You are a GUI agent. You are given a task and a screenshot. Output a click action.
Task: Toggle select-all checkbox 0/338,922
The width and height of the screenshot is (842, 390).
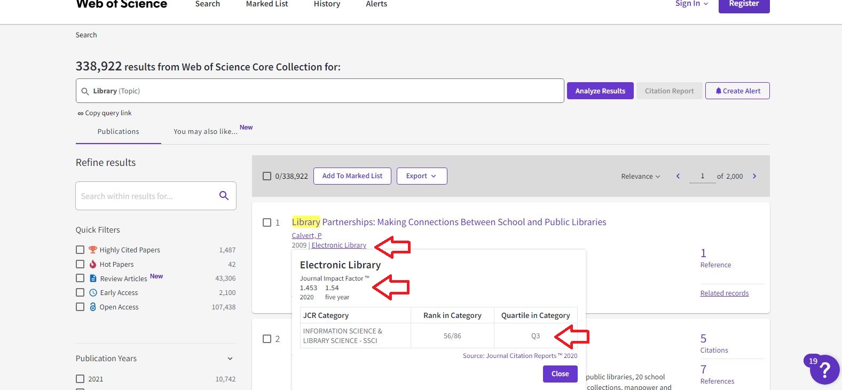(x=267, y=176)
